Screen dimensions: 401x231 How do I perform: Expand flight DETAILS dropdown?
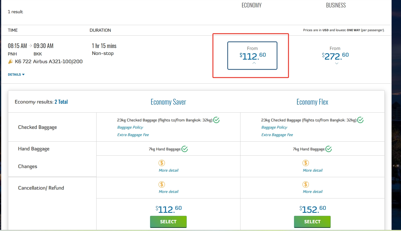coord(16,75)
